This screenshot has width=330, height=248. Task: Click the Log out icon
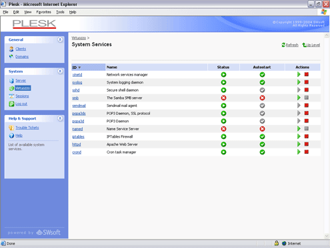11,104
